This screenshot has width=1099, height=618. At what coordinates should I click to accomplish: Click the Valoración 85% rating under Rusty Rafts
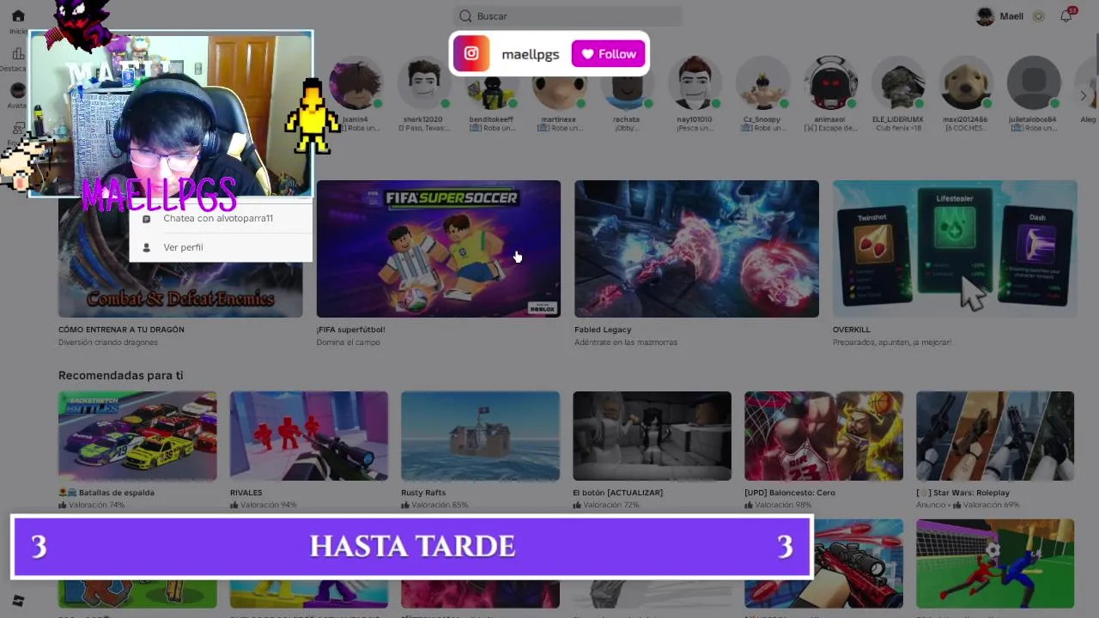tap(434, 505)
